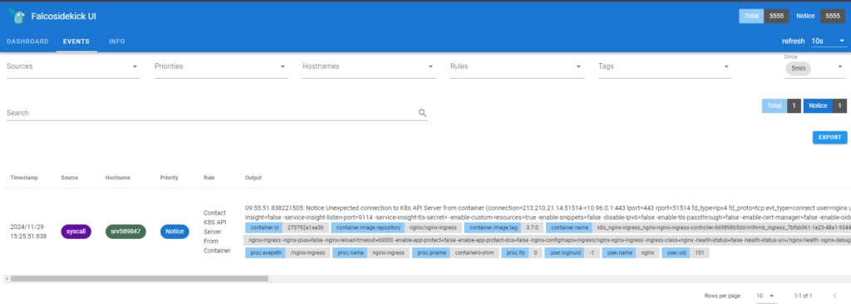
Task: Click the EXPORT button
Action: point(830,137)
